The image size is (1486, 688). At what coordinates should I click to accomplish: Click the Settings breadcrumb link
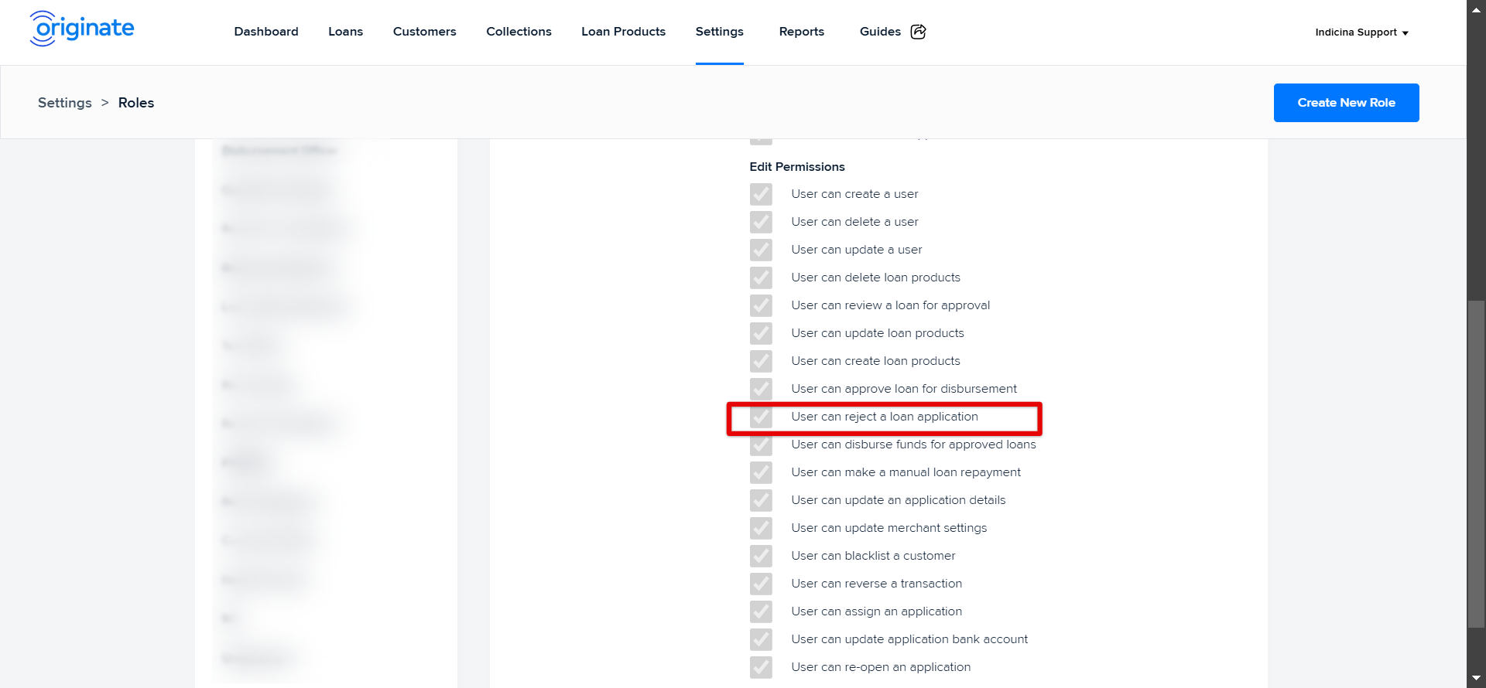(65, 103)
